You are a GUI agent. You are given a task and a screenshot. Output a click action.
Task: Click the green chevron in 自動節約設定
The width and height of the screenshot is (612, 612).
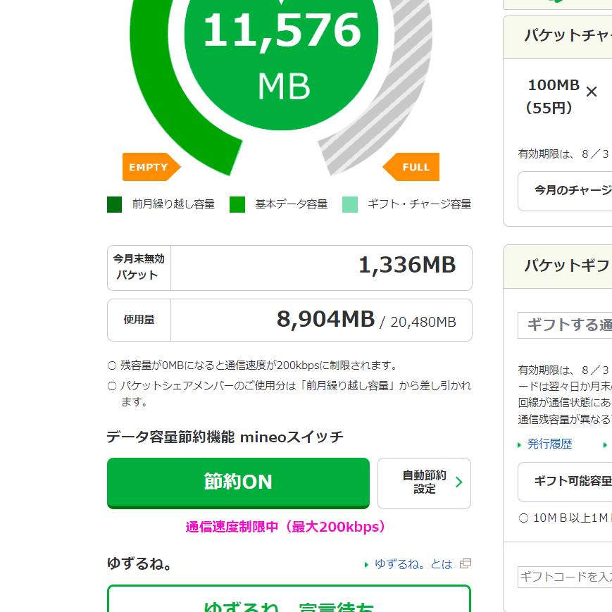tap(459, 482)
